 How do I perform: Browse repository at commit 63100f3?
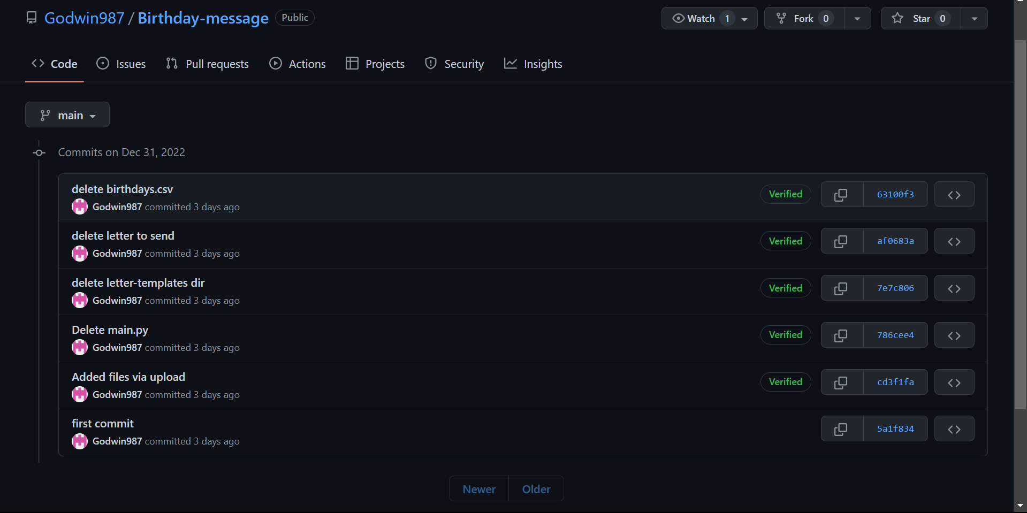point(954,195)
